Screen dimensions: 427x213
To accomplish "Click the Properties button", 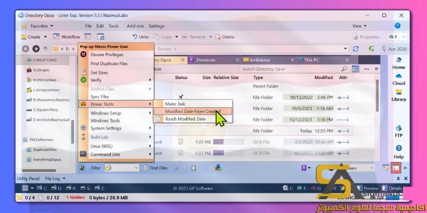I will pos(366,37).
